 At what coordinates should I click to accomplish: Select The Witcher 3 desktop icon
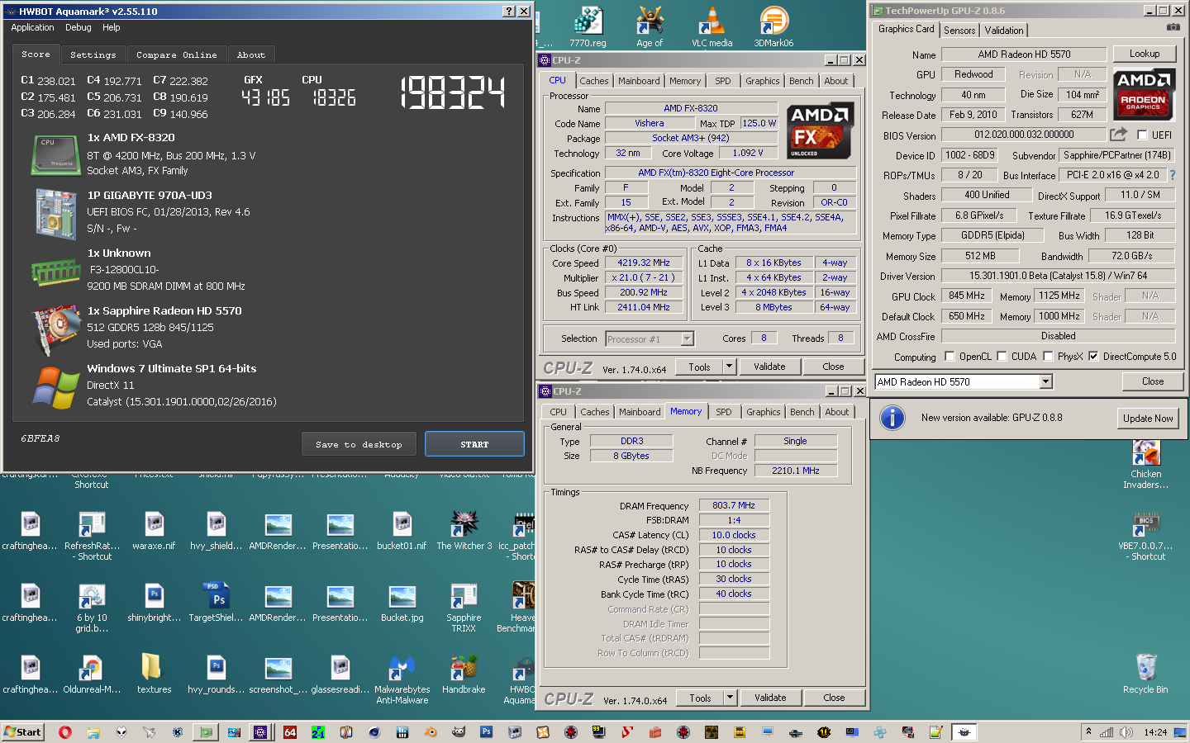click(464, 531)
